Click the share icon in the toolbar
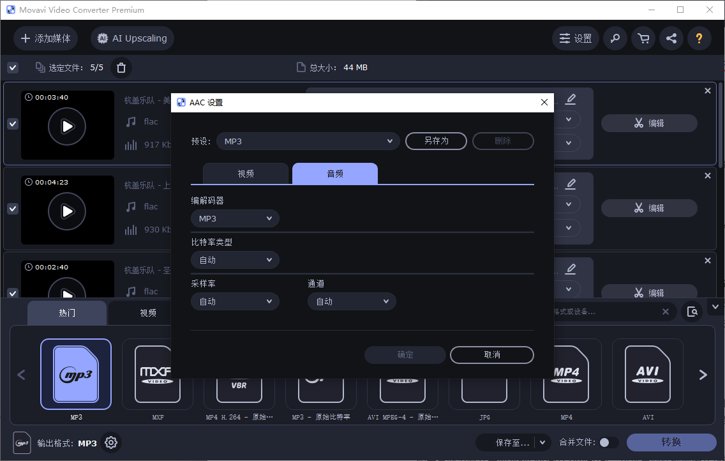The image size is (725, 461). point(671,38)
